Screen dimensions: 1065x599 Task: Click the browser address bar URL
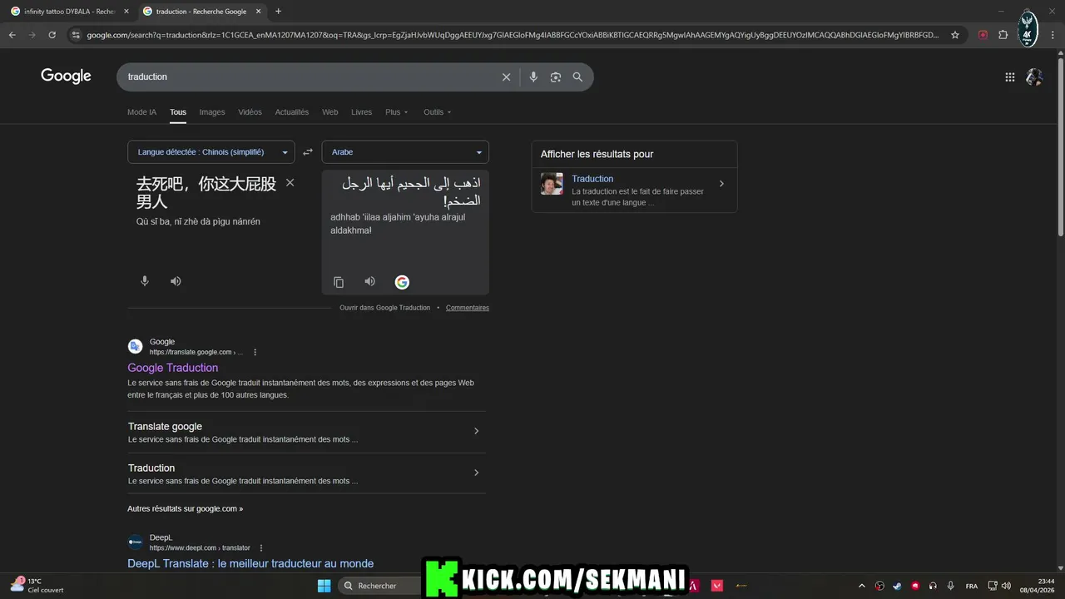(x=513, y=35)
